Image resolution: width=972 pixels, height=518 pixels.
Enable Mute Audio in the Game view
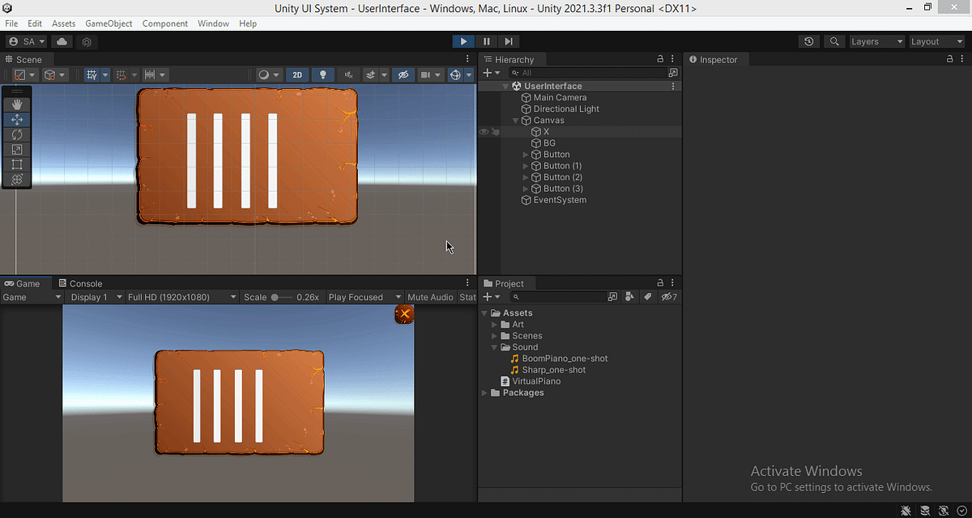coord(430,296)
